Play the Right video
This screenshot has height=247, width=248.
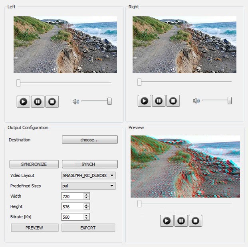click(145, 101)
